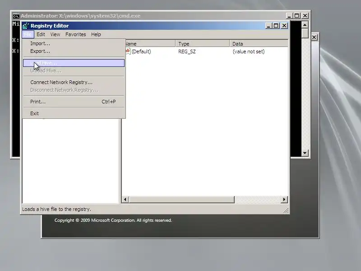
Task: Close the cmd.exe window
Action: (305, 16)
